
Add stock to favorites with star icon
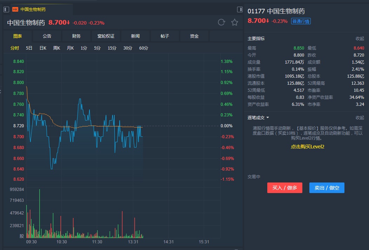[234, 23]
